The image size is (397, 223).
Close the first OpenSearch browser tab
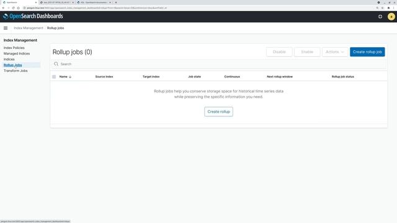pyautogui.click(x=35, y=2)
